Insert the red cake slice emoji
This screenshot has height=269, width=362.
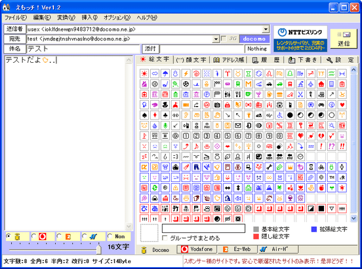pyautogui.click(x=165, y=198)
